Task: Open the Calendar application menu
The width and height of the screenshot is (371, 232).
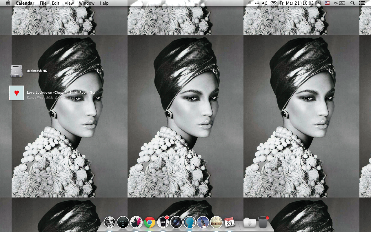Action: pyautogui.click(x=25, y=3)
